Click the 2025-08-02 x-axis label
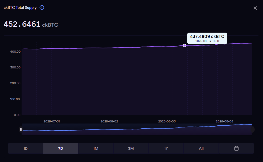This screenshot has height=162, width=263. coord(109,121)
